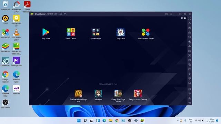Select the BlueStacks X desktop shortcut
The width and height of the screenshot is (221, 124).
point(6,34)
